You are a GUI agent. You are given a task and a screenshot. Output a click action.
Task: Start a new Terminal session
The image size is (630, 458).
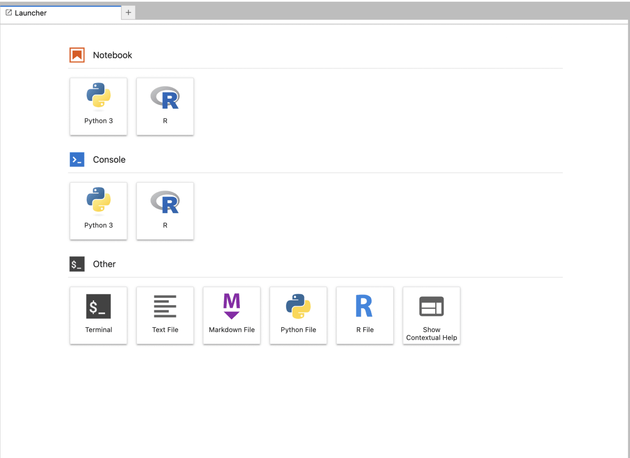click(99, 316)
